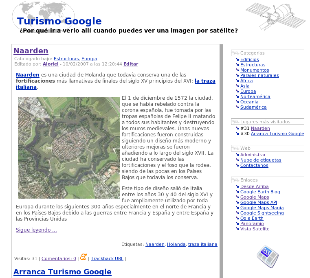Visit Google Earth Blog link
310x278 pixels.
(260, 192)
